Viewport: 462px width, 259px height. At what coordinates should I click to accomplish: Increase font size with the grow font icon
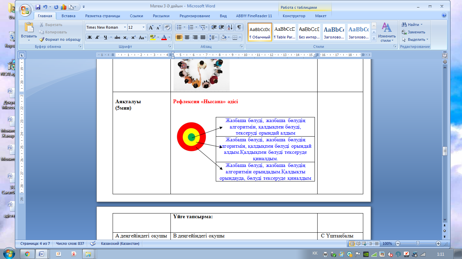151,27
